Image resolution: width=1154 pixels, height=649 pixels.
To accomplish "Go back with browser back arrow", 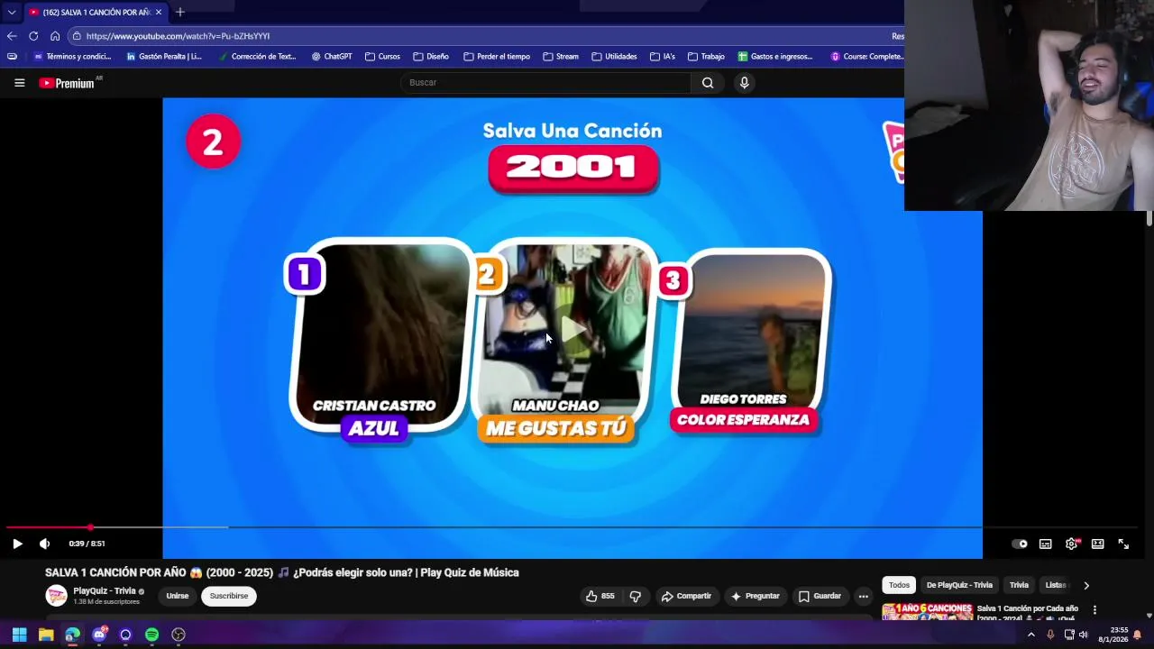I will tap(12, 36).
